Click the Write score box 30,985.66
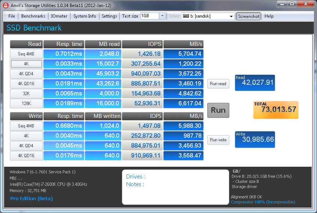This screenshot has height=213, width=317. 255,140
